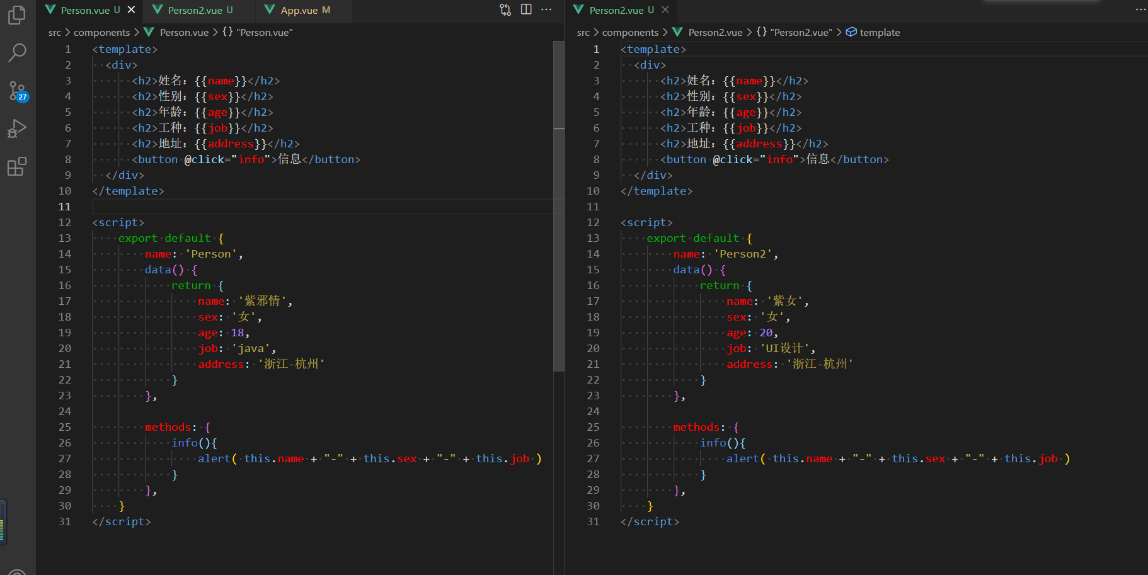Click 'methods' keyword in right editor
This screenshot has height=575, width=1148.
[696, 427]
